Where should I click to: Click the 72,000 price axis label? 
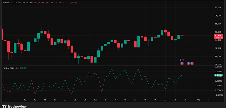coord(218,7)
